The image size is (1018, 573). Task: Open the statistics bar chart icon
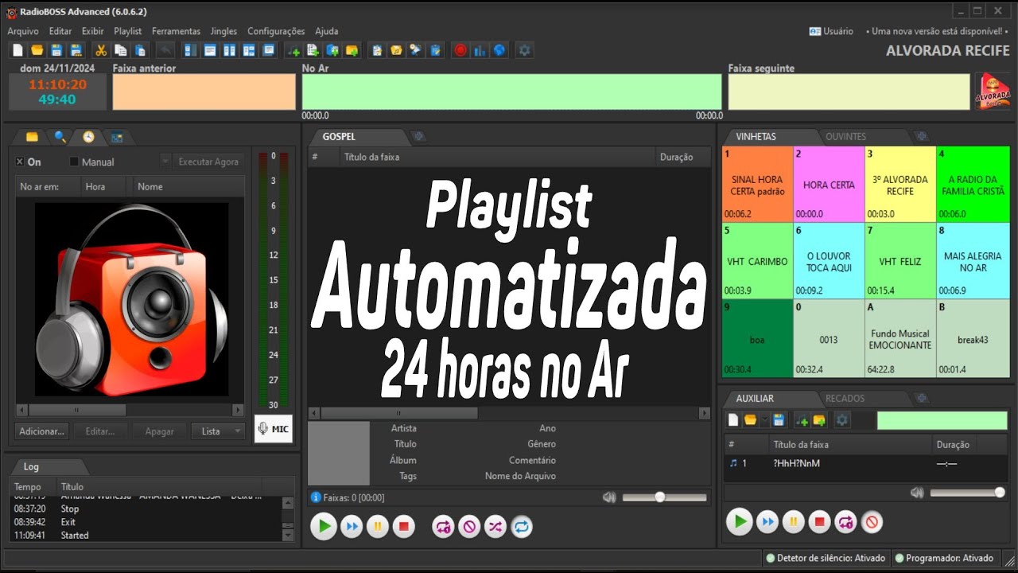point(480,50)
